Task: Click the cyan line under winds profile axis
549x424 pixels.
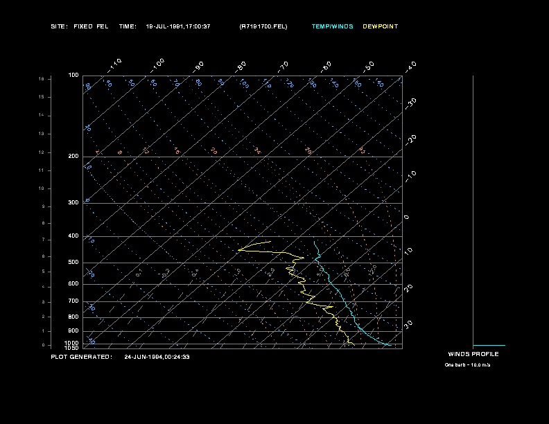Action: click(489, 345)
